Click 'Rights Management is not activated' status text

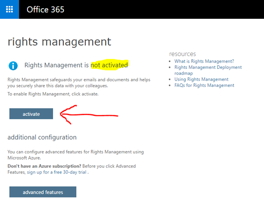(x=76, y=65)
